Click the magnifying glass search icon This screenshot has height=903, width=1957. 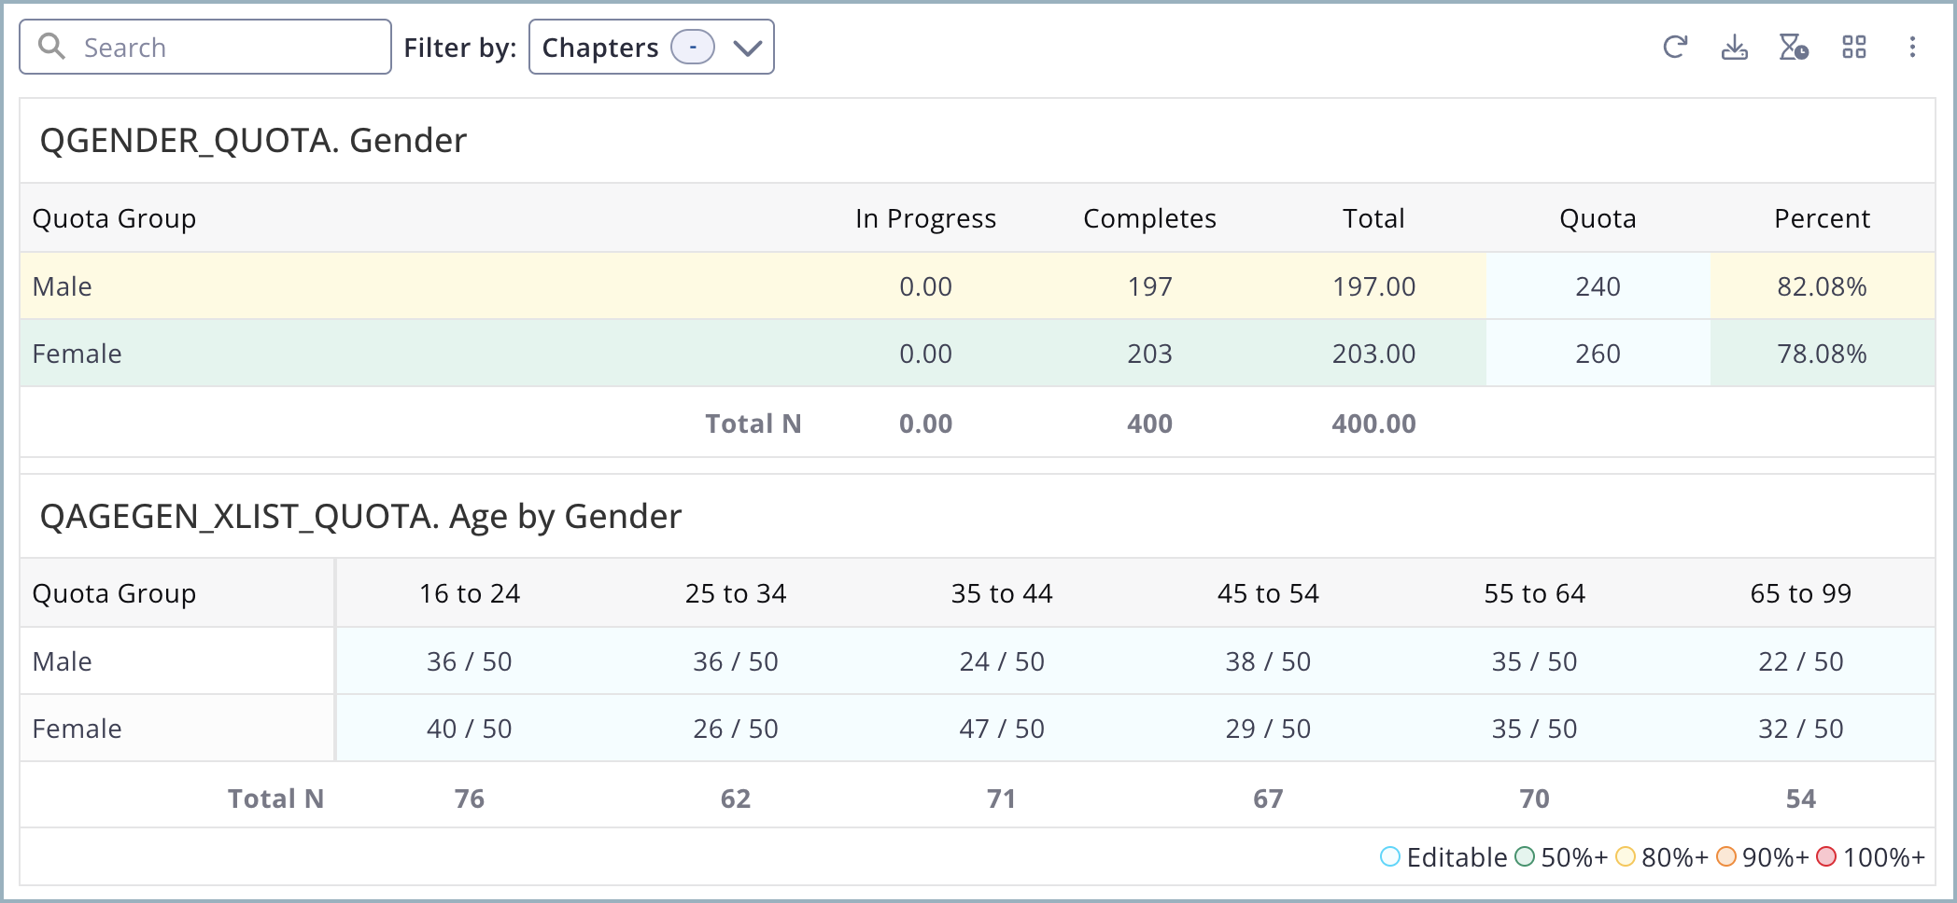(52, 47)
